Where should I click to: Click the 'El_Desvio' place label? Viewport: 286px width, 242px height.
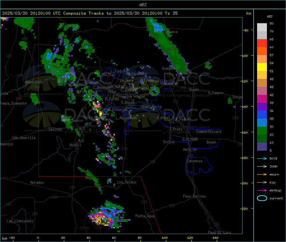click(74, 121)
